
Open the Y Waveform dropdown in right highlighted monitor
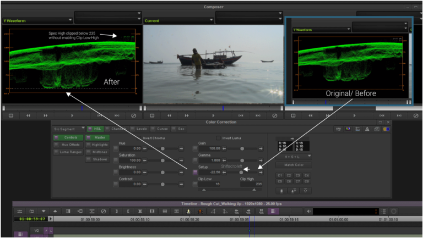[321, 30]
